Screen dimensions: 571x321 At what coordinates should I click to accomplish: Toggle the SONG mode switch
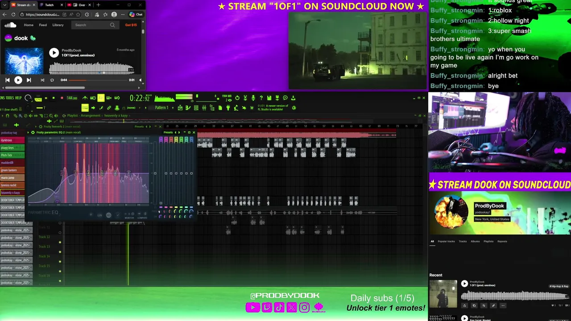38,99
